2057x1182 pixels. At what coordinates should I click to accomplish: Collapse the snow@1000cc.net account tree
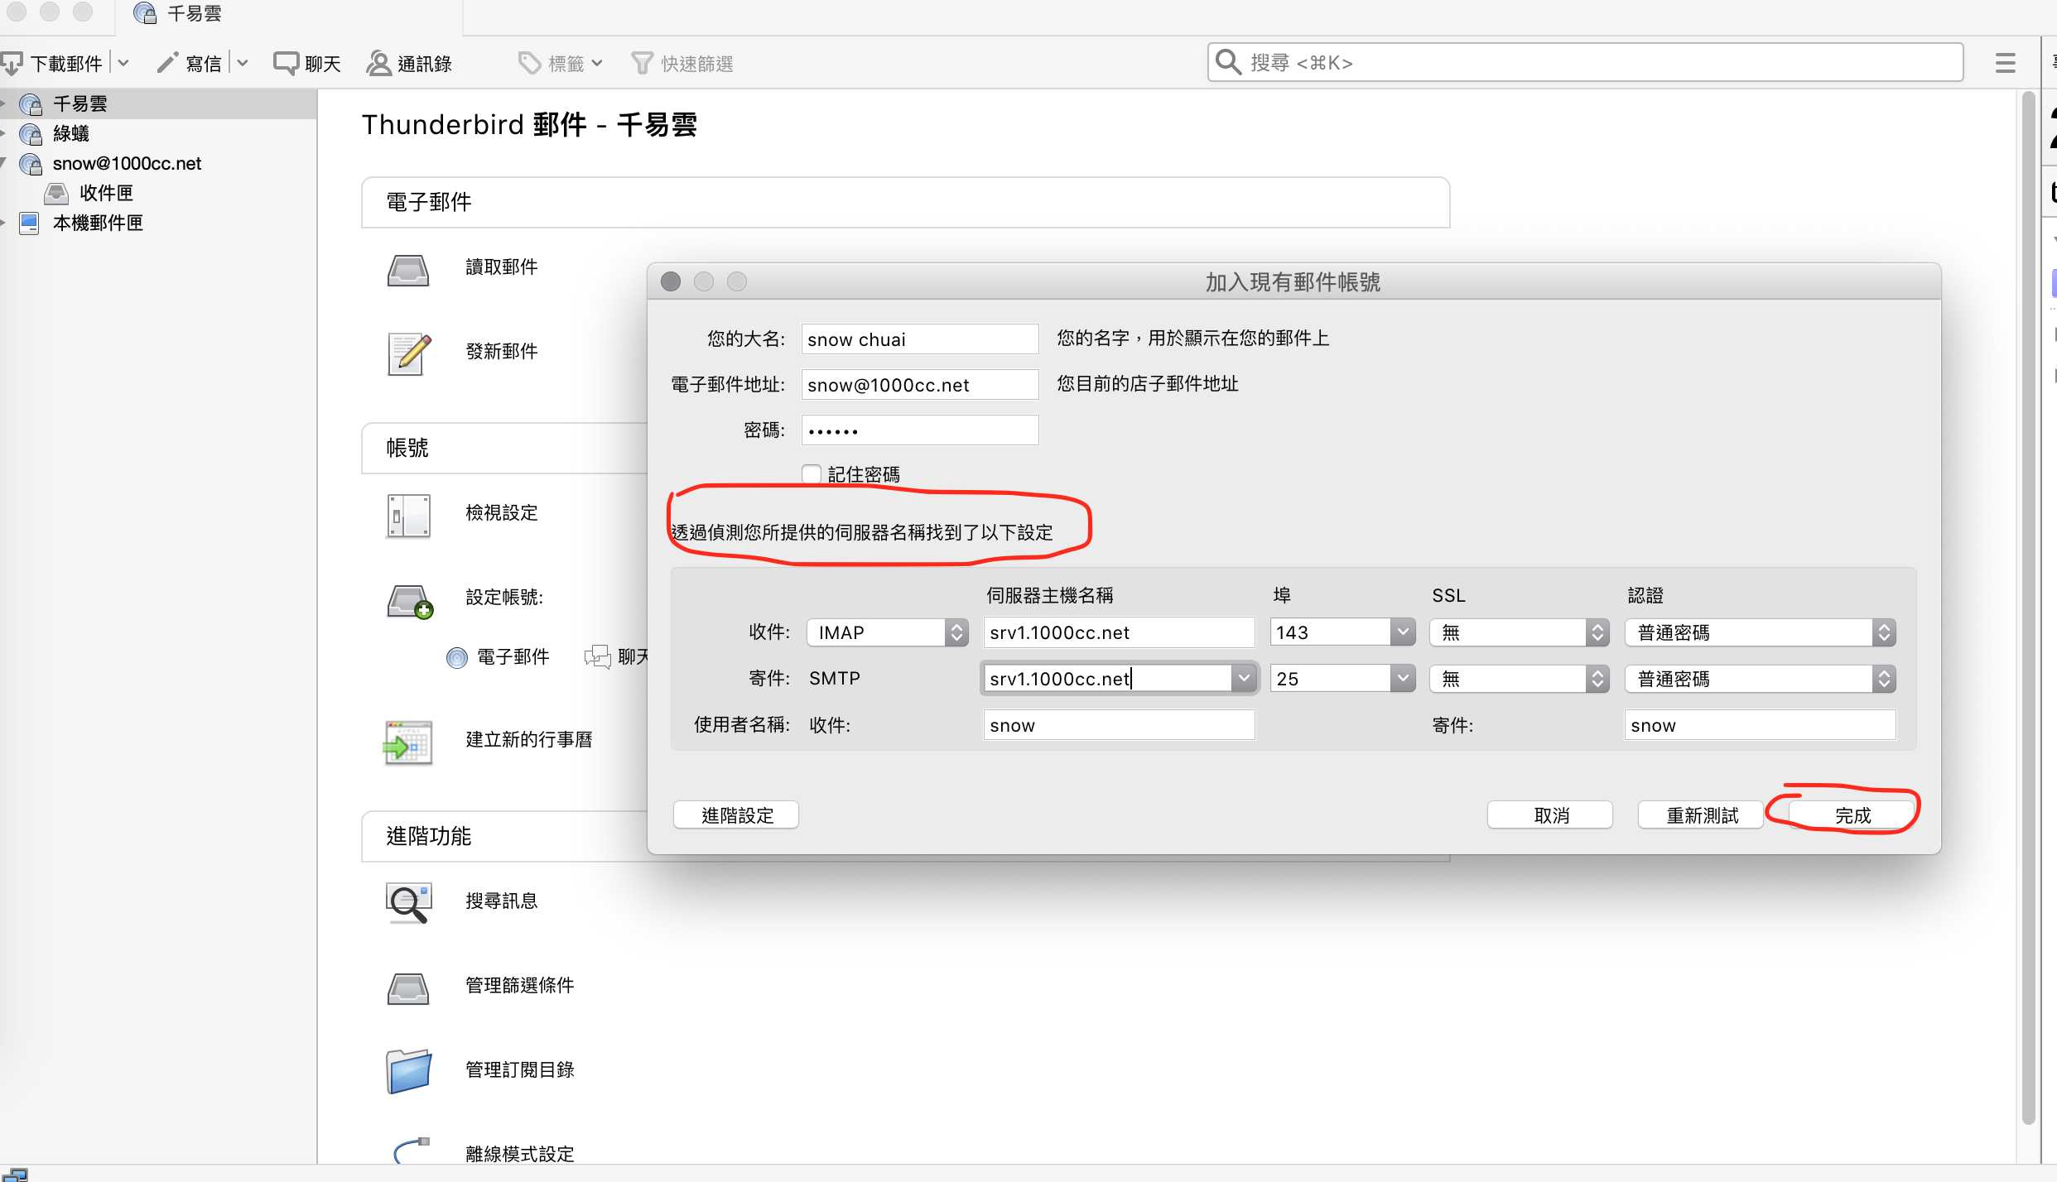click(x=4, y=163)
